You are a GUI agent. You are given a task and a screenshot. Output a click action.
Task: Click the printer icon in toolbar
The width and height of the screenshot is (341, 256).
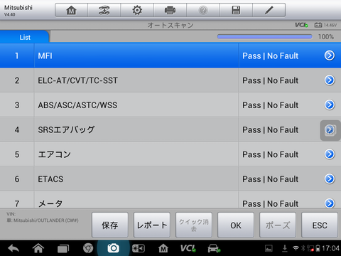click(170, 10)
